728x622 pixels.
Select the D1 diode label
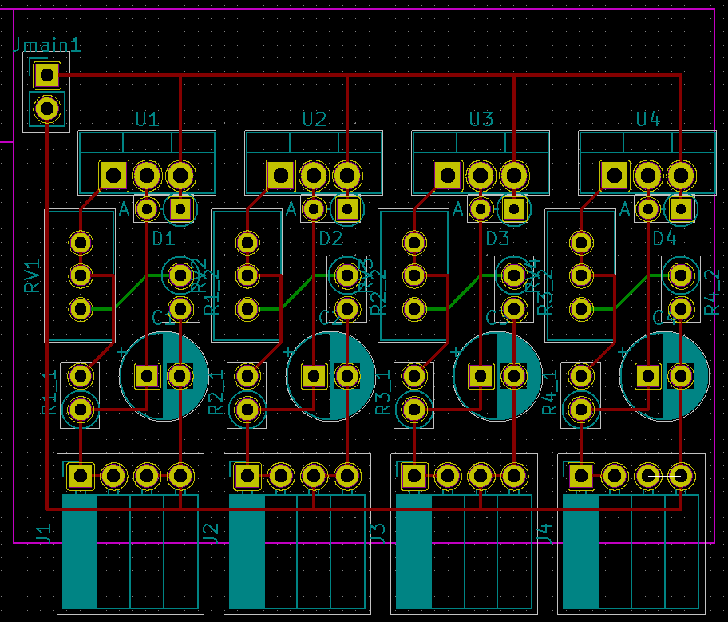pyautogui.click(x=164, y=239)
